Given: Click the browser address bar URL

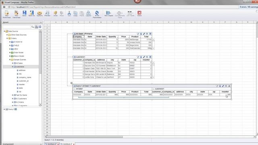Looking at the screenshot, I should pyautogui.click(x=44, y=7).
